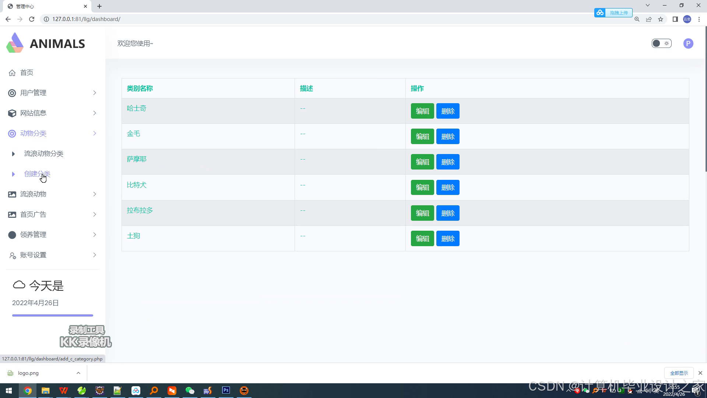Expand the 领养管理 menu chevron
Viewport: 707px width, 398px height.
[95, 235]
